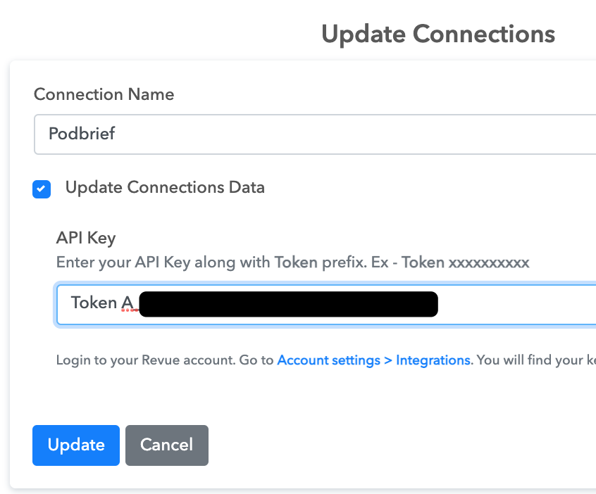Image resolution: width=596 pixels, height=494 pixels.
Task: Click the Update Connections Data label text
Action: [x=165, y=187]
